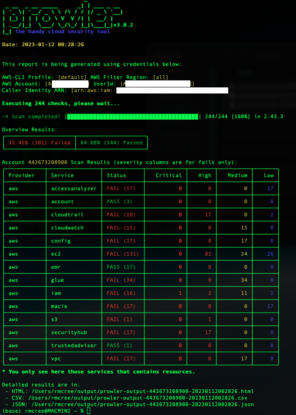Click the Low value '26' in ec2 row
This screenshot has height=415, width=296.
point(270,254)
